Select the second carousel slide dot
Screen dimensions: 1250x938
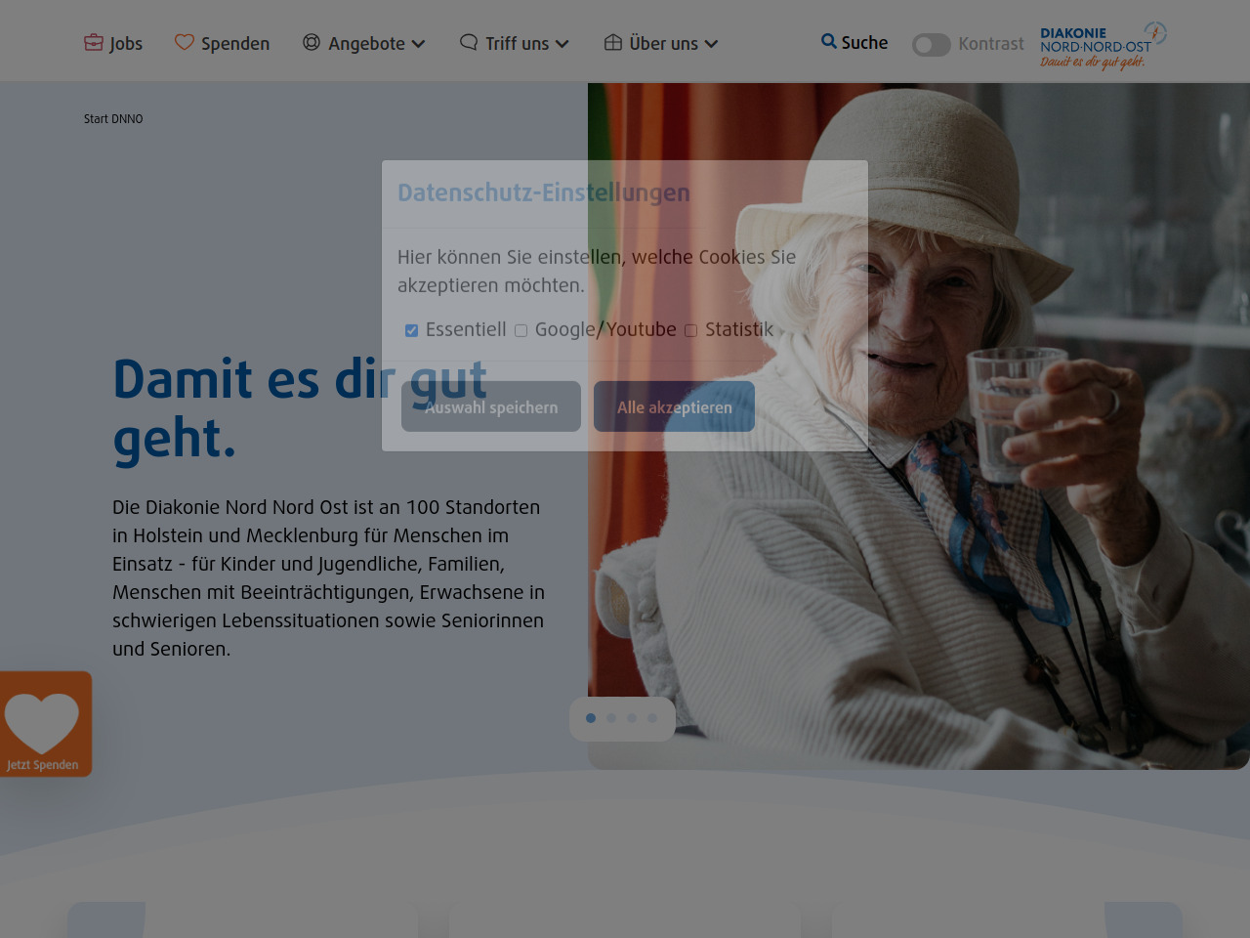coord(611,718)
